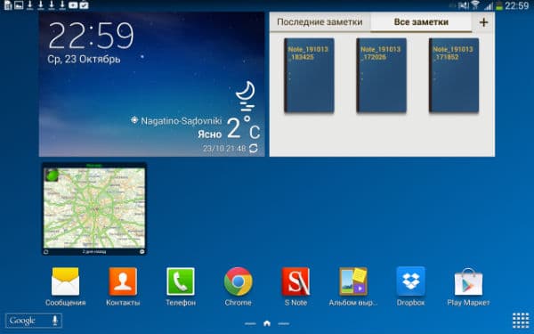Open the all-apps grid drawer

(521, 321)
